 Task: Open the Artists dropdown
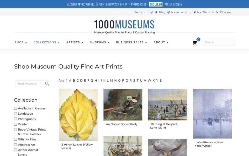(x=75, y=42)
